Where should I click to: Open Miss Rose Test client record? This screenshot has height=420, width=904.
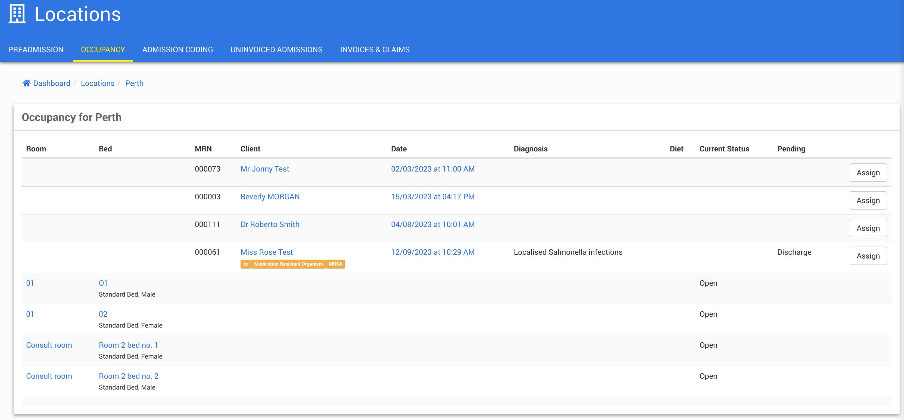click(x=266, y=252)
